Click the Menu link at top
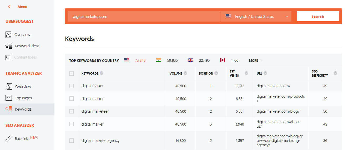The image size is (348, 150). tap(22, 7)
